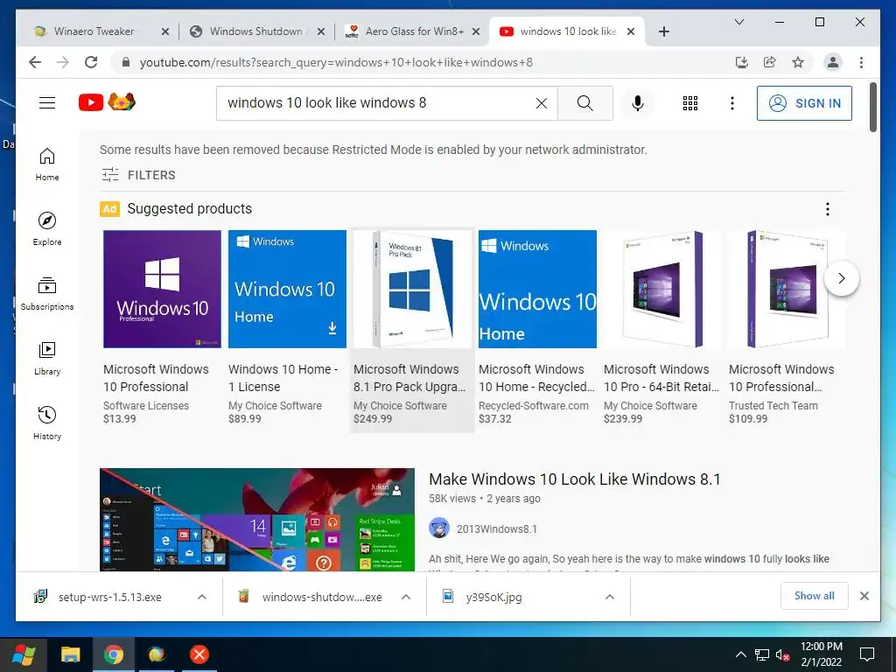Close the Aero Glass for Win8+ tab
The height and width of the screenshot is (672, 896).
[475, 31]
